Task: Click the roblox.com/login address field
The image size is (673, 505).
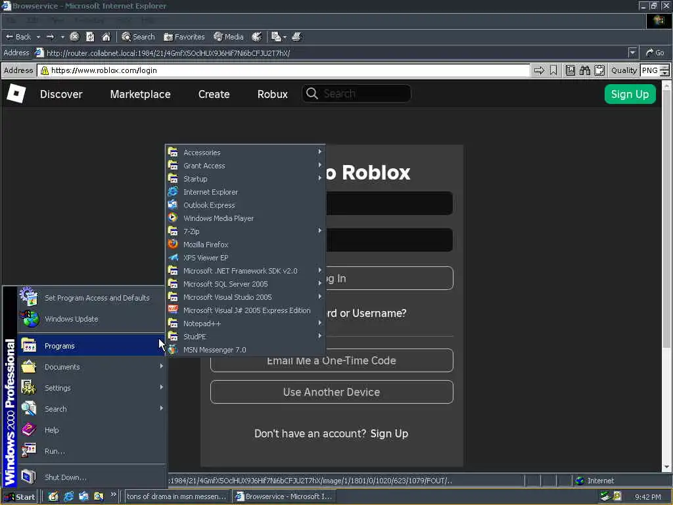Action: [283, 70]
